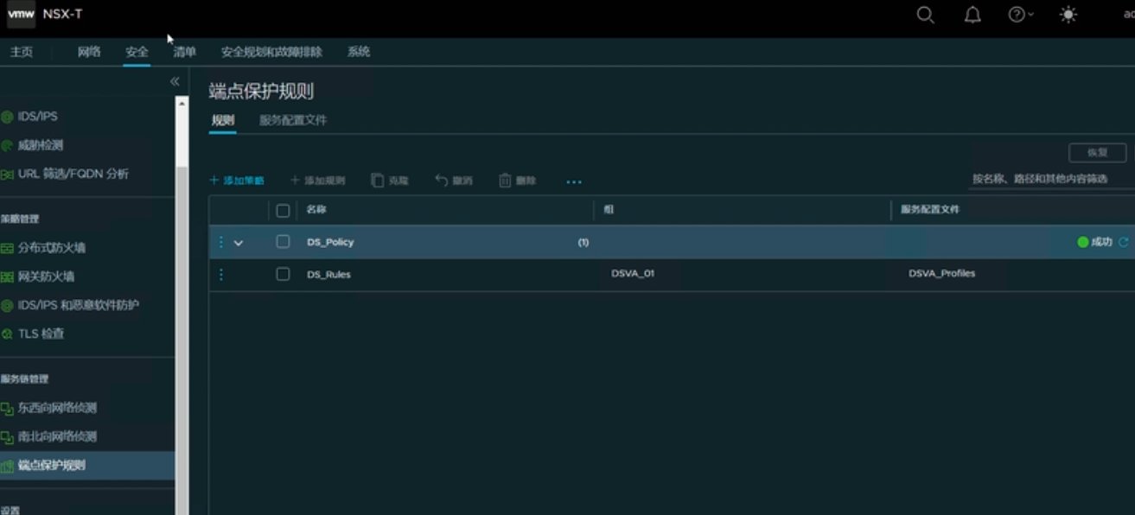Viewport: 1135px width, 515px height.
Task: Click the 恢复 button
Action: tap(1098, 152)
